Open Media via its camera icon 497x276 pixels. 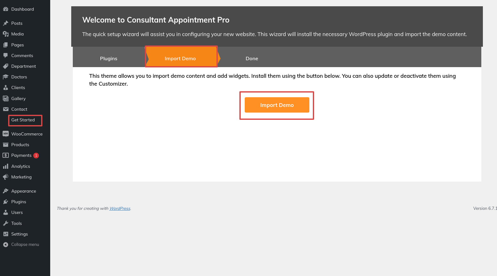coord(6,34)
